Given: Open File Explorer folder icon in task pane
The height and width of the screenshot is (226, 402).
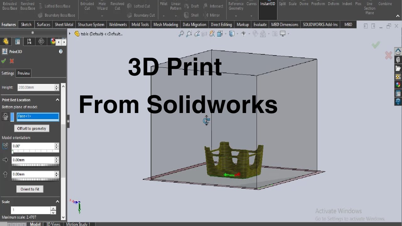Looking at the screenshot, I should point(398,68).
